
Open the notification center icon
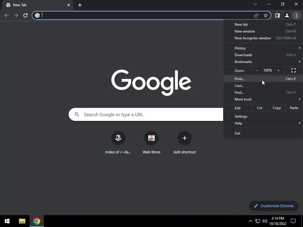(x=293, y=221)
